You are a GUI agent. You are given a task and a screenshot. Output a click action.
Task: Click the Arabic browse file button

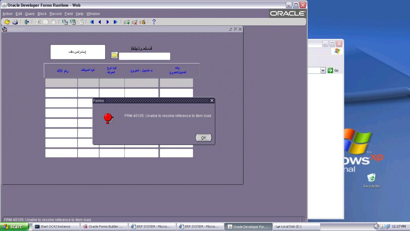point(78,52)
